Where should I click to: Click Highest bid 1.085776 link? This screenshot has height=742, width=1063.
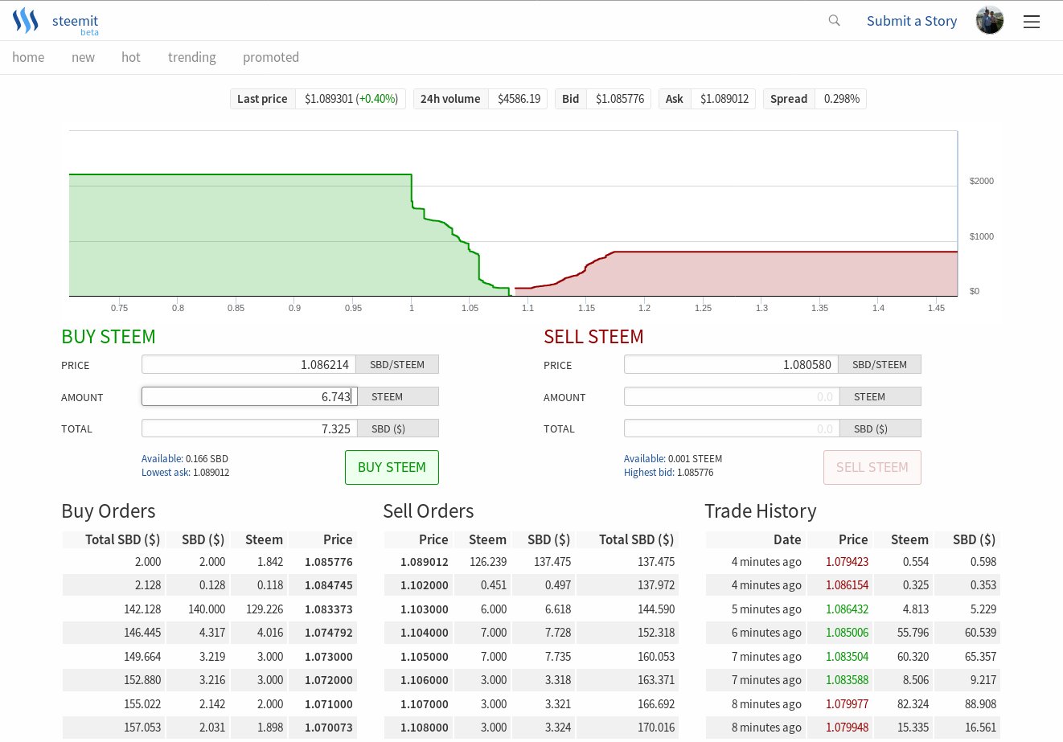669,473
